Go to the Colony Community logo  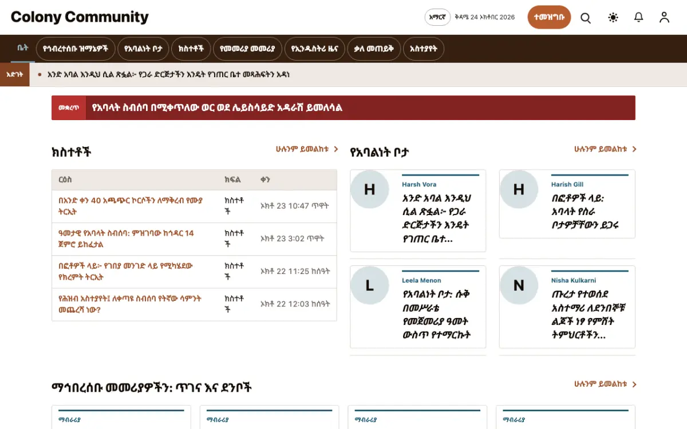(x=80, y=17)
